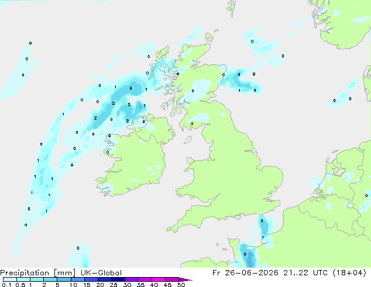Viewport: 371px width, 287px height.
Task: Click the above-50 mm legend arrow tip
Action: pyautogui.click(x=185, y=279)
